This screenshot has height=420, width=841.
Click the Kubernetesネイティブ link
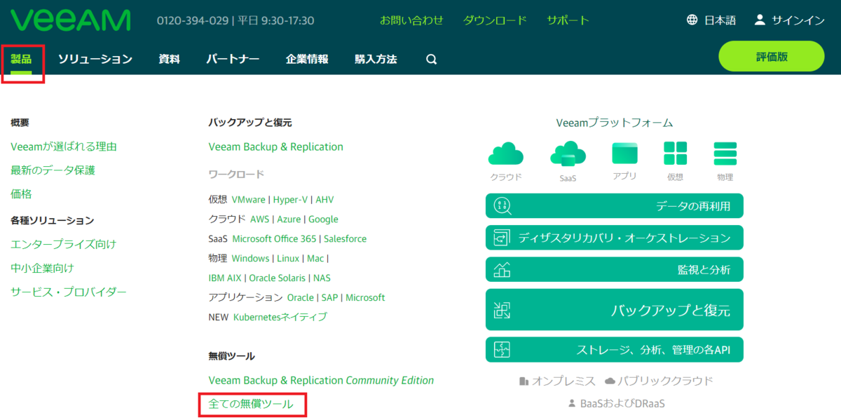pyautogui.click(x=280, y=317)
